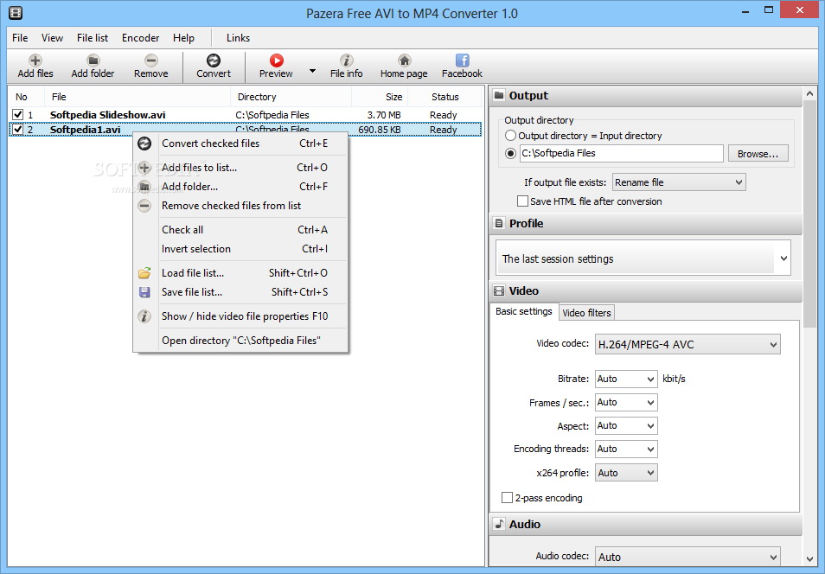Open the Video codec dropdown

687,344
